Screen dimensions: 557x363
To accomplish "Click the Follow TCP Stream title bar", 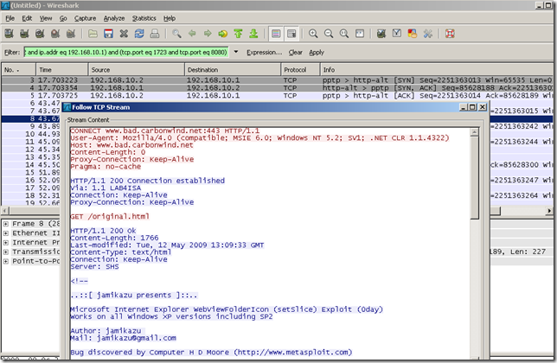I will tap(275, 107).
